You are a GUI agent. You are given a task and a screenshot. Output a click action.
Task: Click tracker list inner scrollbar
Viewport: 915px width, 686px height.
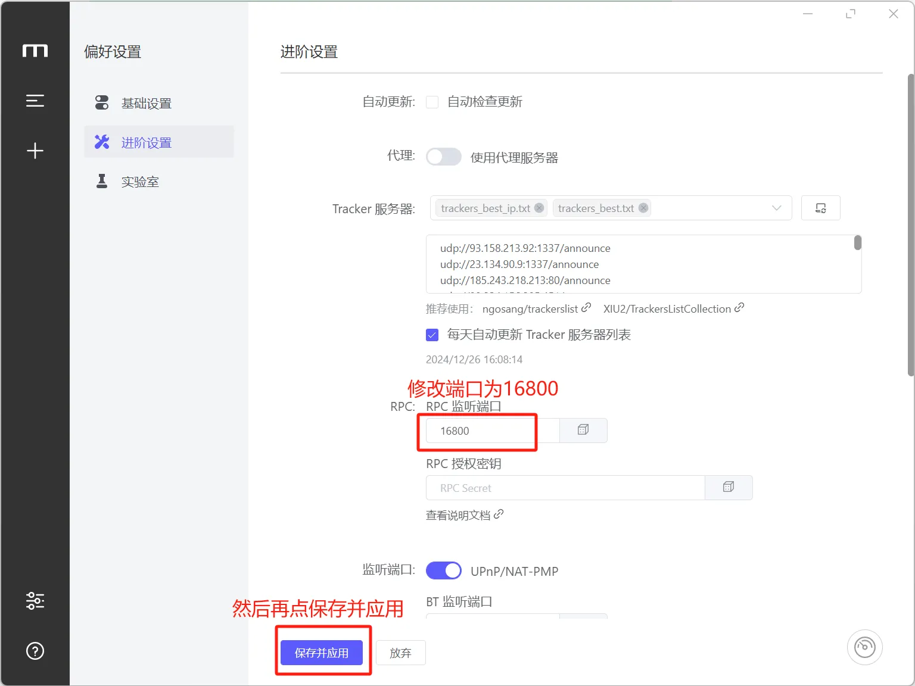(858, 242)
